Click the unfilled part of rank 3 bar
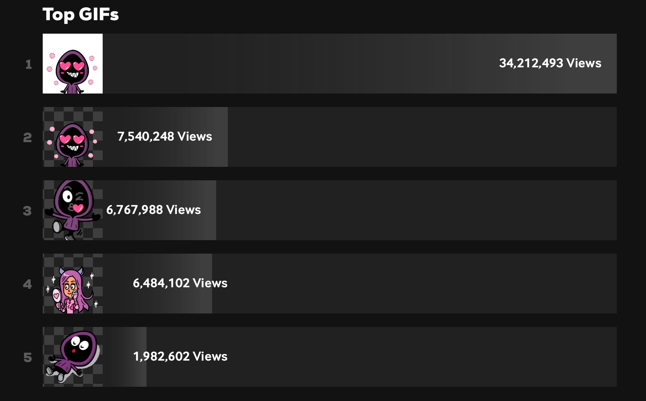This screenshot has height=401, width=646. coord(416,210)
